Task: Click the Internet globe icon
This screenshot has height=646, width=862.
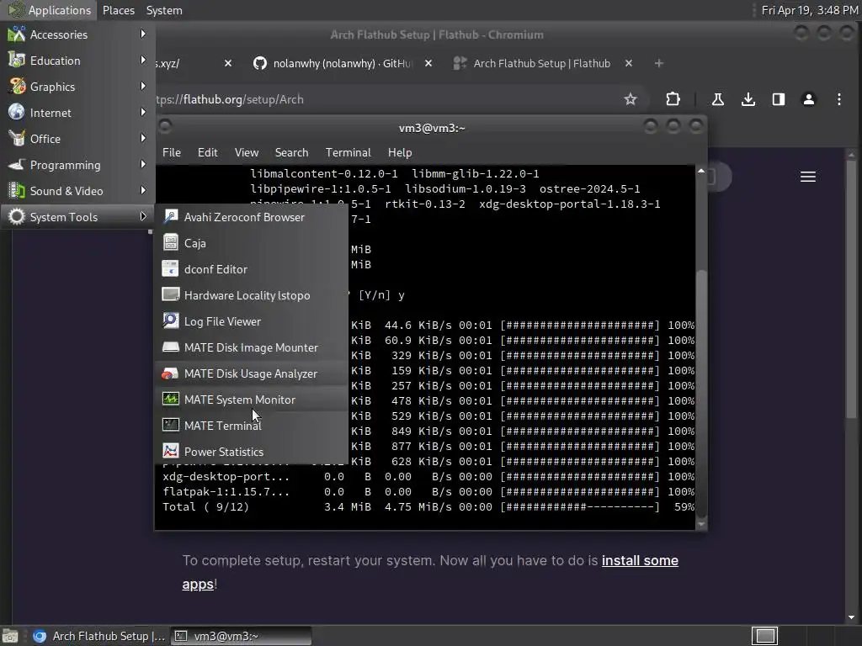Action: (x=17, y=113)
